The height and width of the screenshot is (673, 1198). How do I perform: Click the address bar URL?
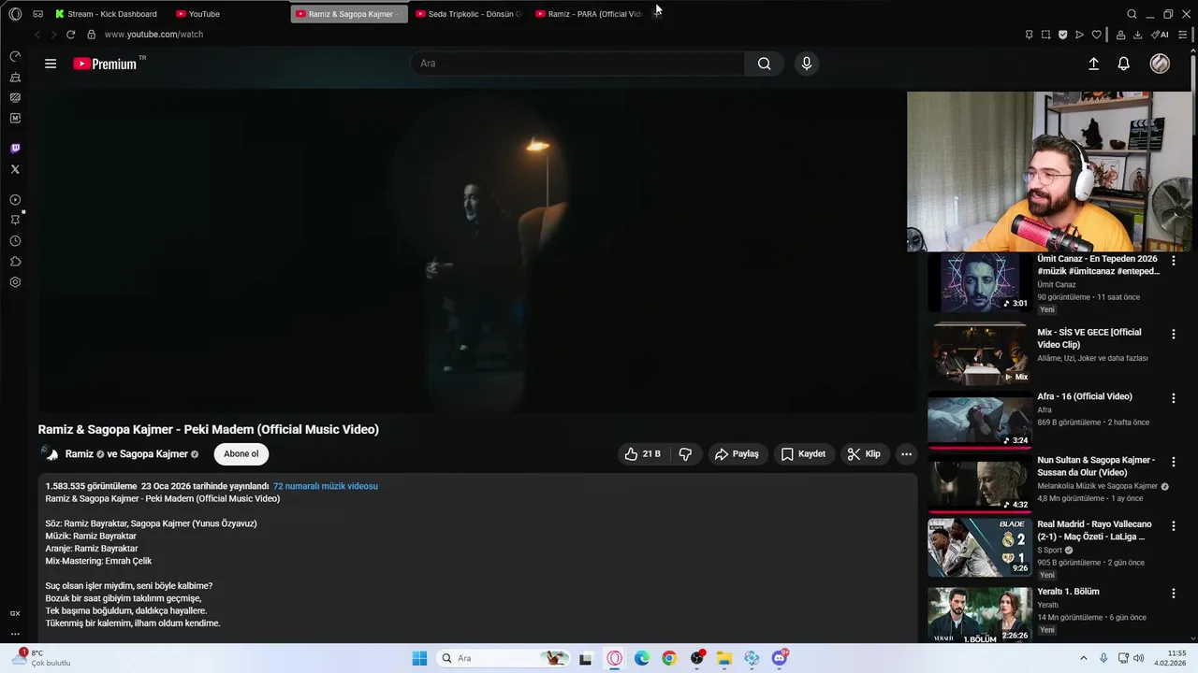click(x=153, y=35)
